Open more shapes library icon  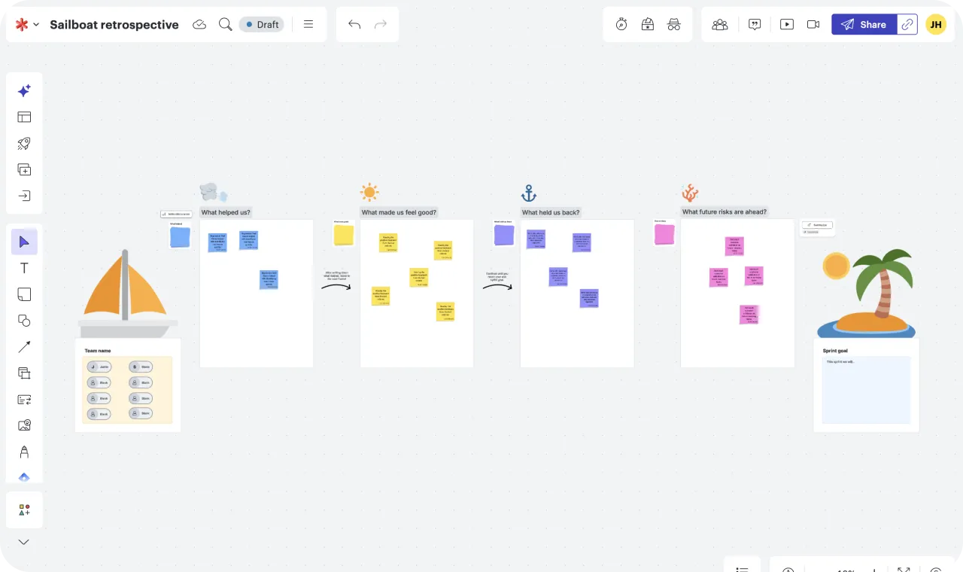click(24, 510)
